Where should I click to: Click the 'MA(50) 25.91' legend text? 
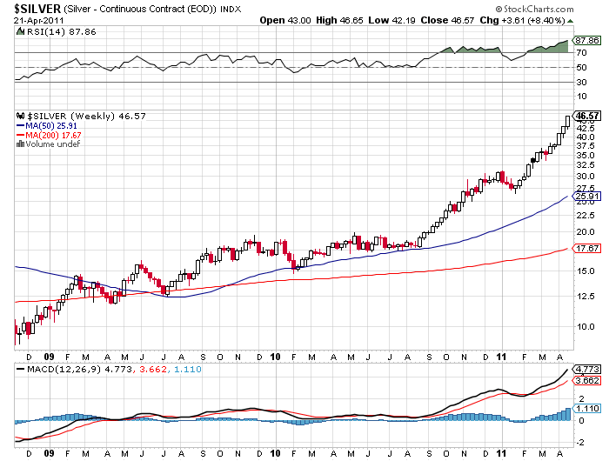[51, 125]
